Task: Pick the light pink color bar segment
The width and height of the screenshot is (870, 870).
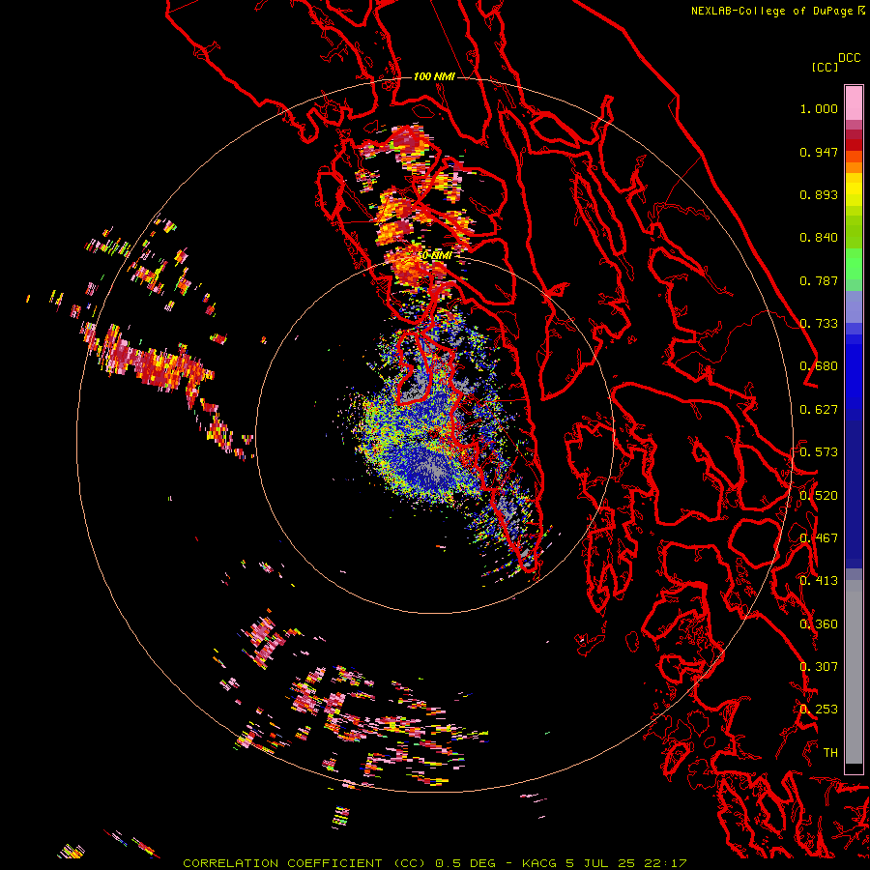Action: [854, 103]
